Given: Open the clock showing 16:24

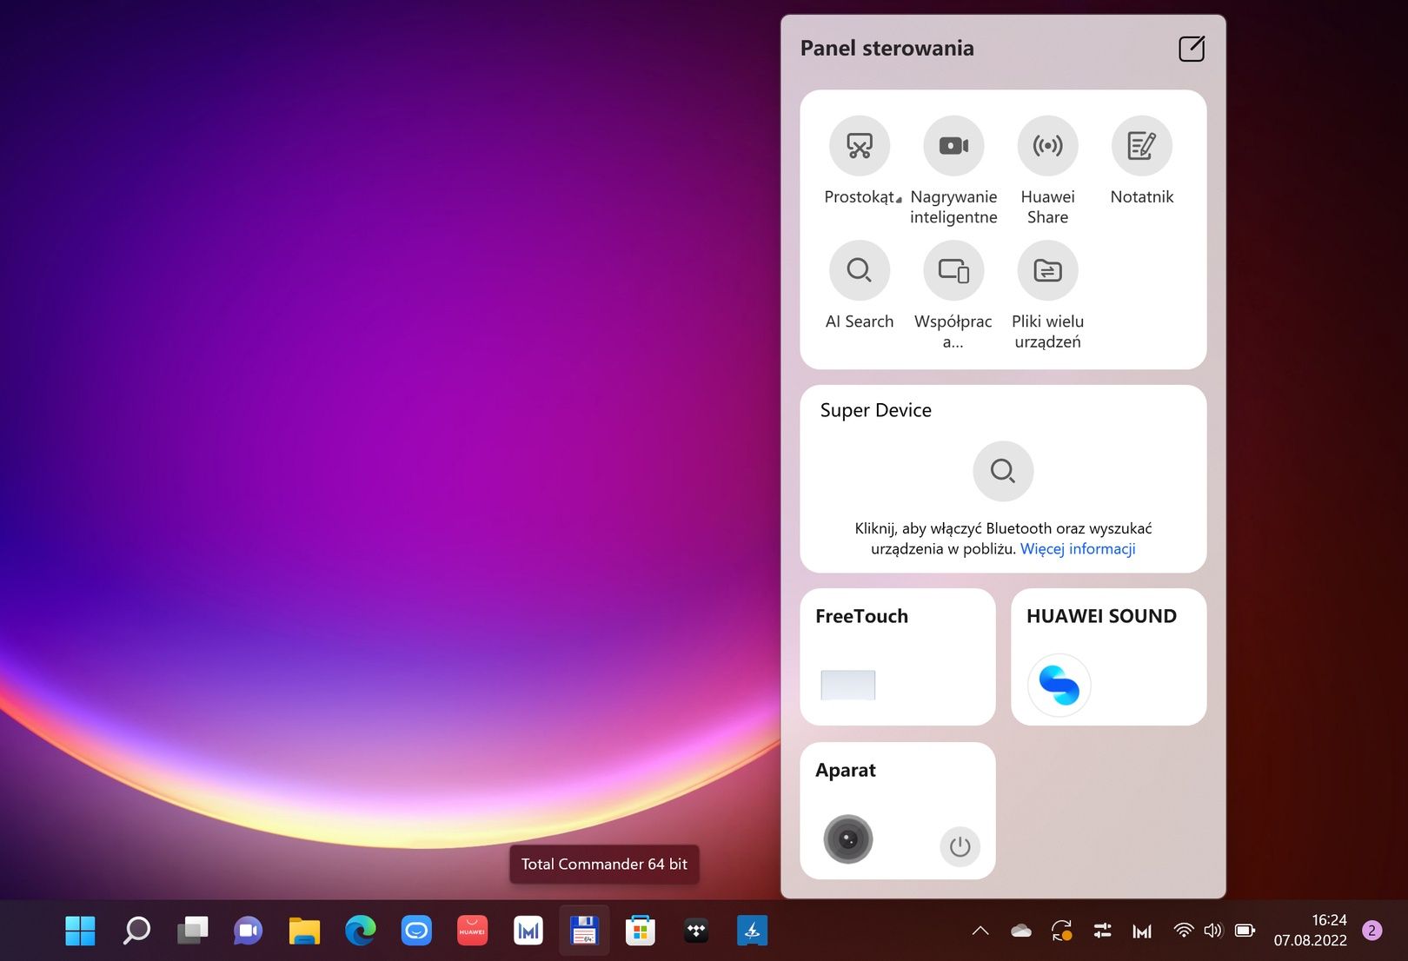Looking at the screenshot, I should click(x=1310, y=930).
